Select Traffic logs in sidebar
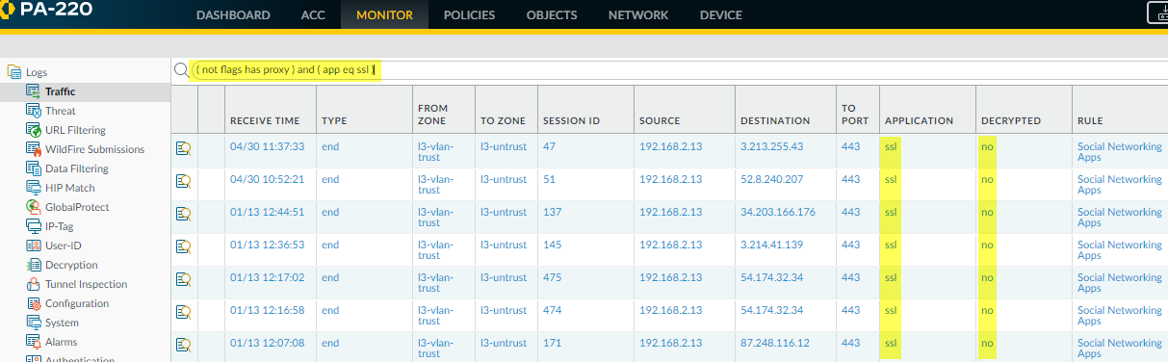This screenshot has height=362, width=1168. [x=60, y=91]
